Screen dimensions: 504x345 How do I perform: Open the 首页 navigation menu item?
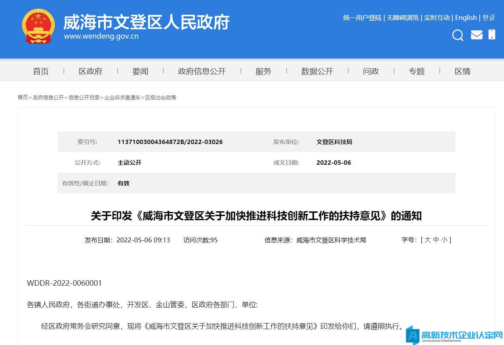(x=41, y=71)
